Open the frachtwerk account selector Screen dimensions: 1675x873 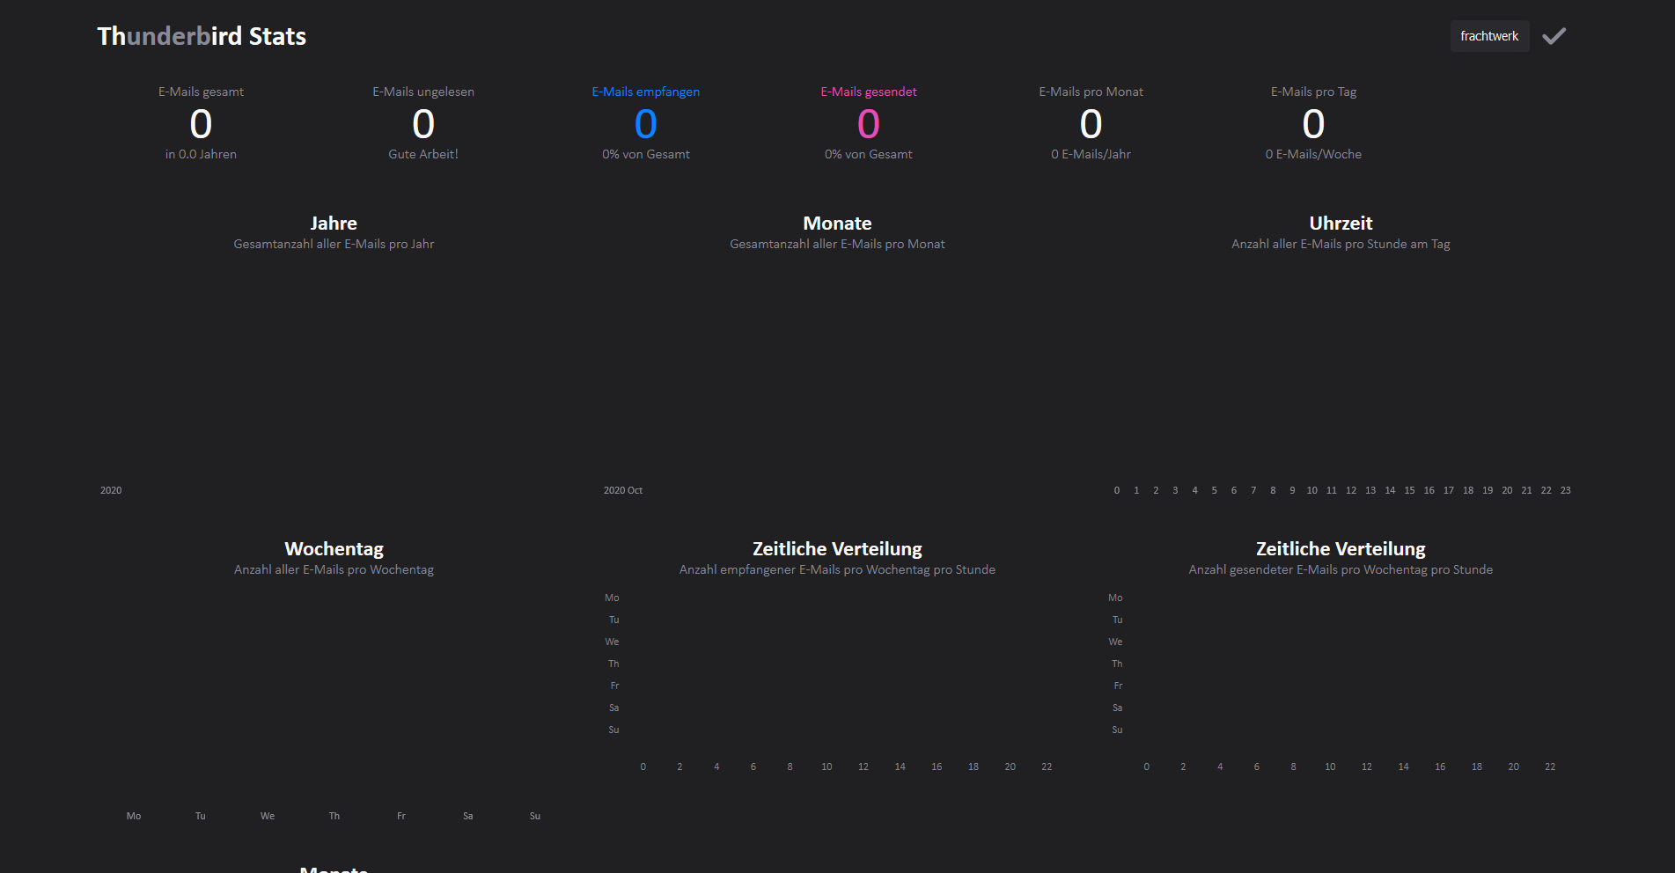tap(1489, 36)
